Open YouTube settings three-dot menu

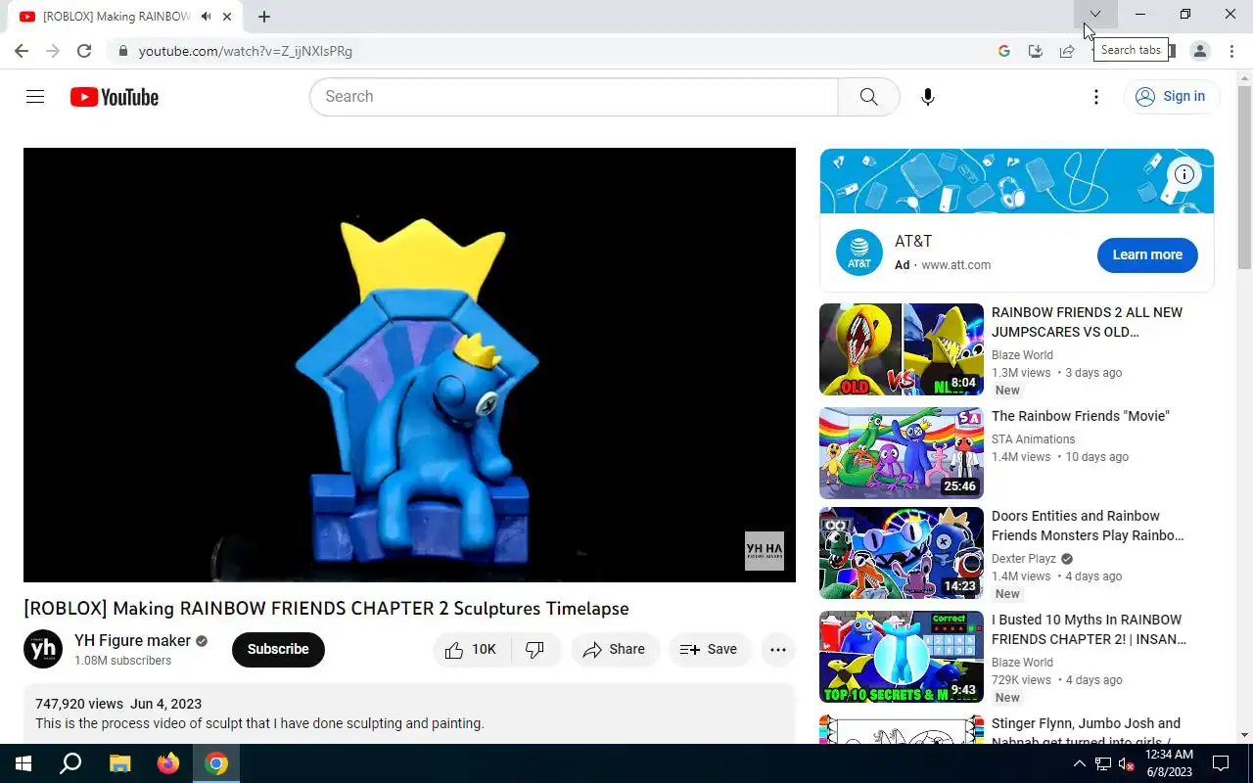(1096, 97)
